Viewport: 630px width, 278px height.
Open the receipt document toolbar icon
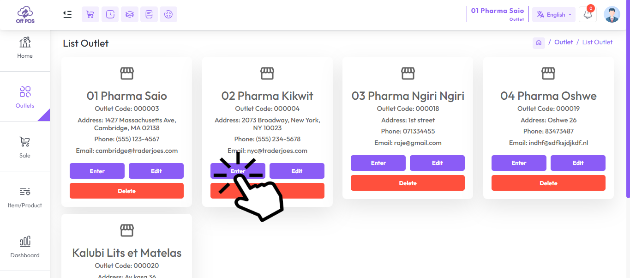click(x=149, y=14)
